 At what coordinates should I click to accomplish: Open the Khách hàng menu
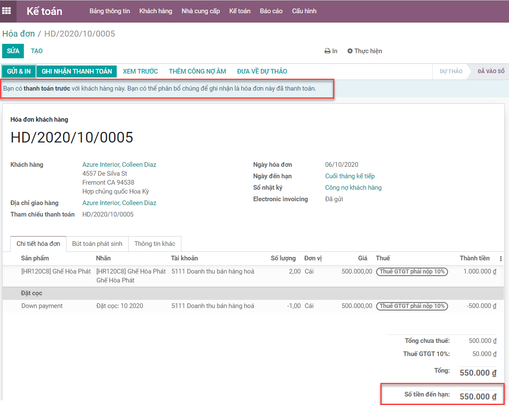tap(155, 11)
